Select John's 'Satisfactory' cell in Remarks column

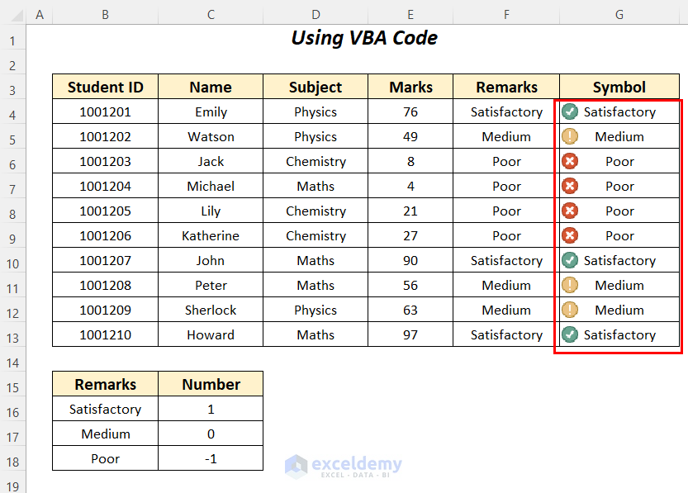coord(506,260)
